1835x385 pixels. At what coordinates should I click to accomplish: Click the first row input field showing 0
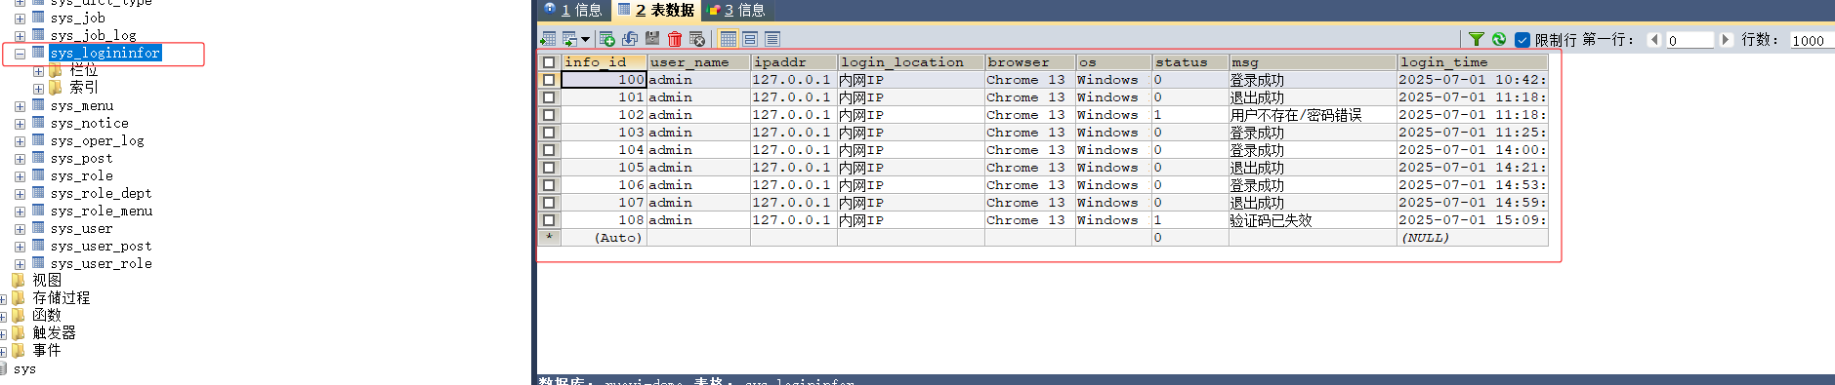click(x=1689, y=40)
